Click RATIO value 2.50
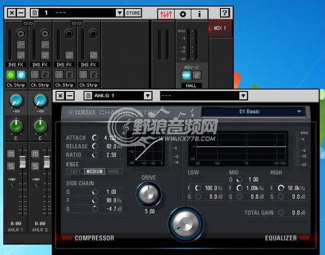The width and height of the screenshot is (325, 255). [112, 155]
